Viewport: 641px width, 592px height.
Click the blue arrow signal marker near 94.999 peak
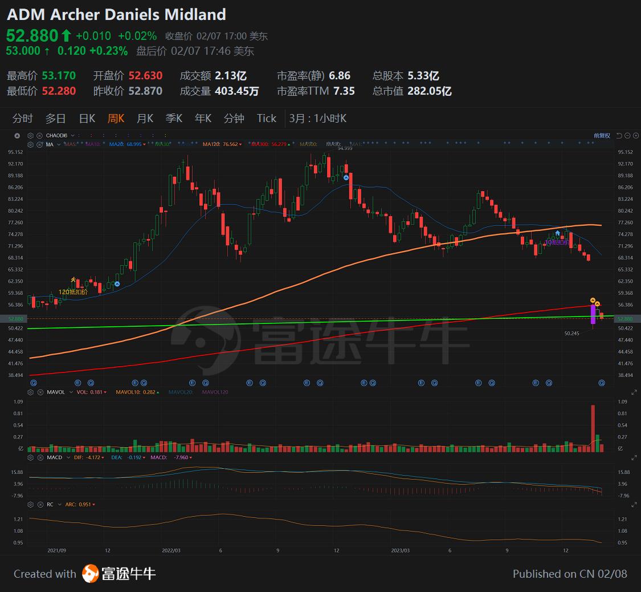[x=346, y=177]
